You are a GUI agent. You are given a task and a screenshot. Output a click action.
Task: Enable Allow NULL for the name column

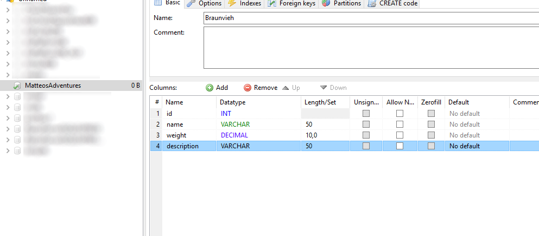click(400, 124)
